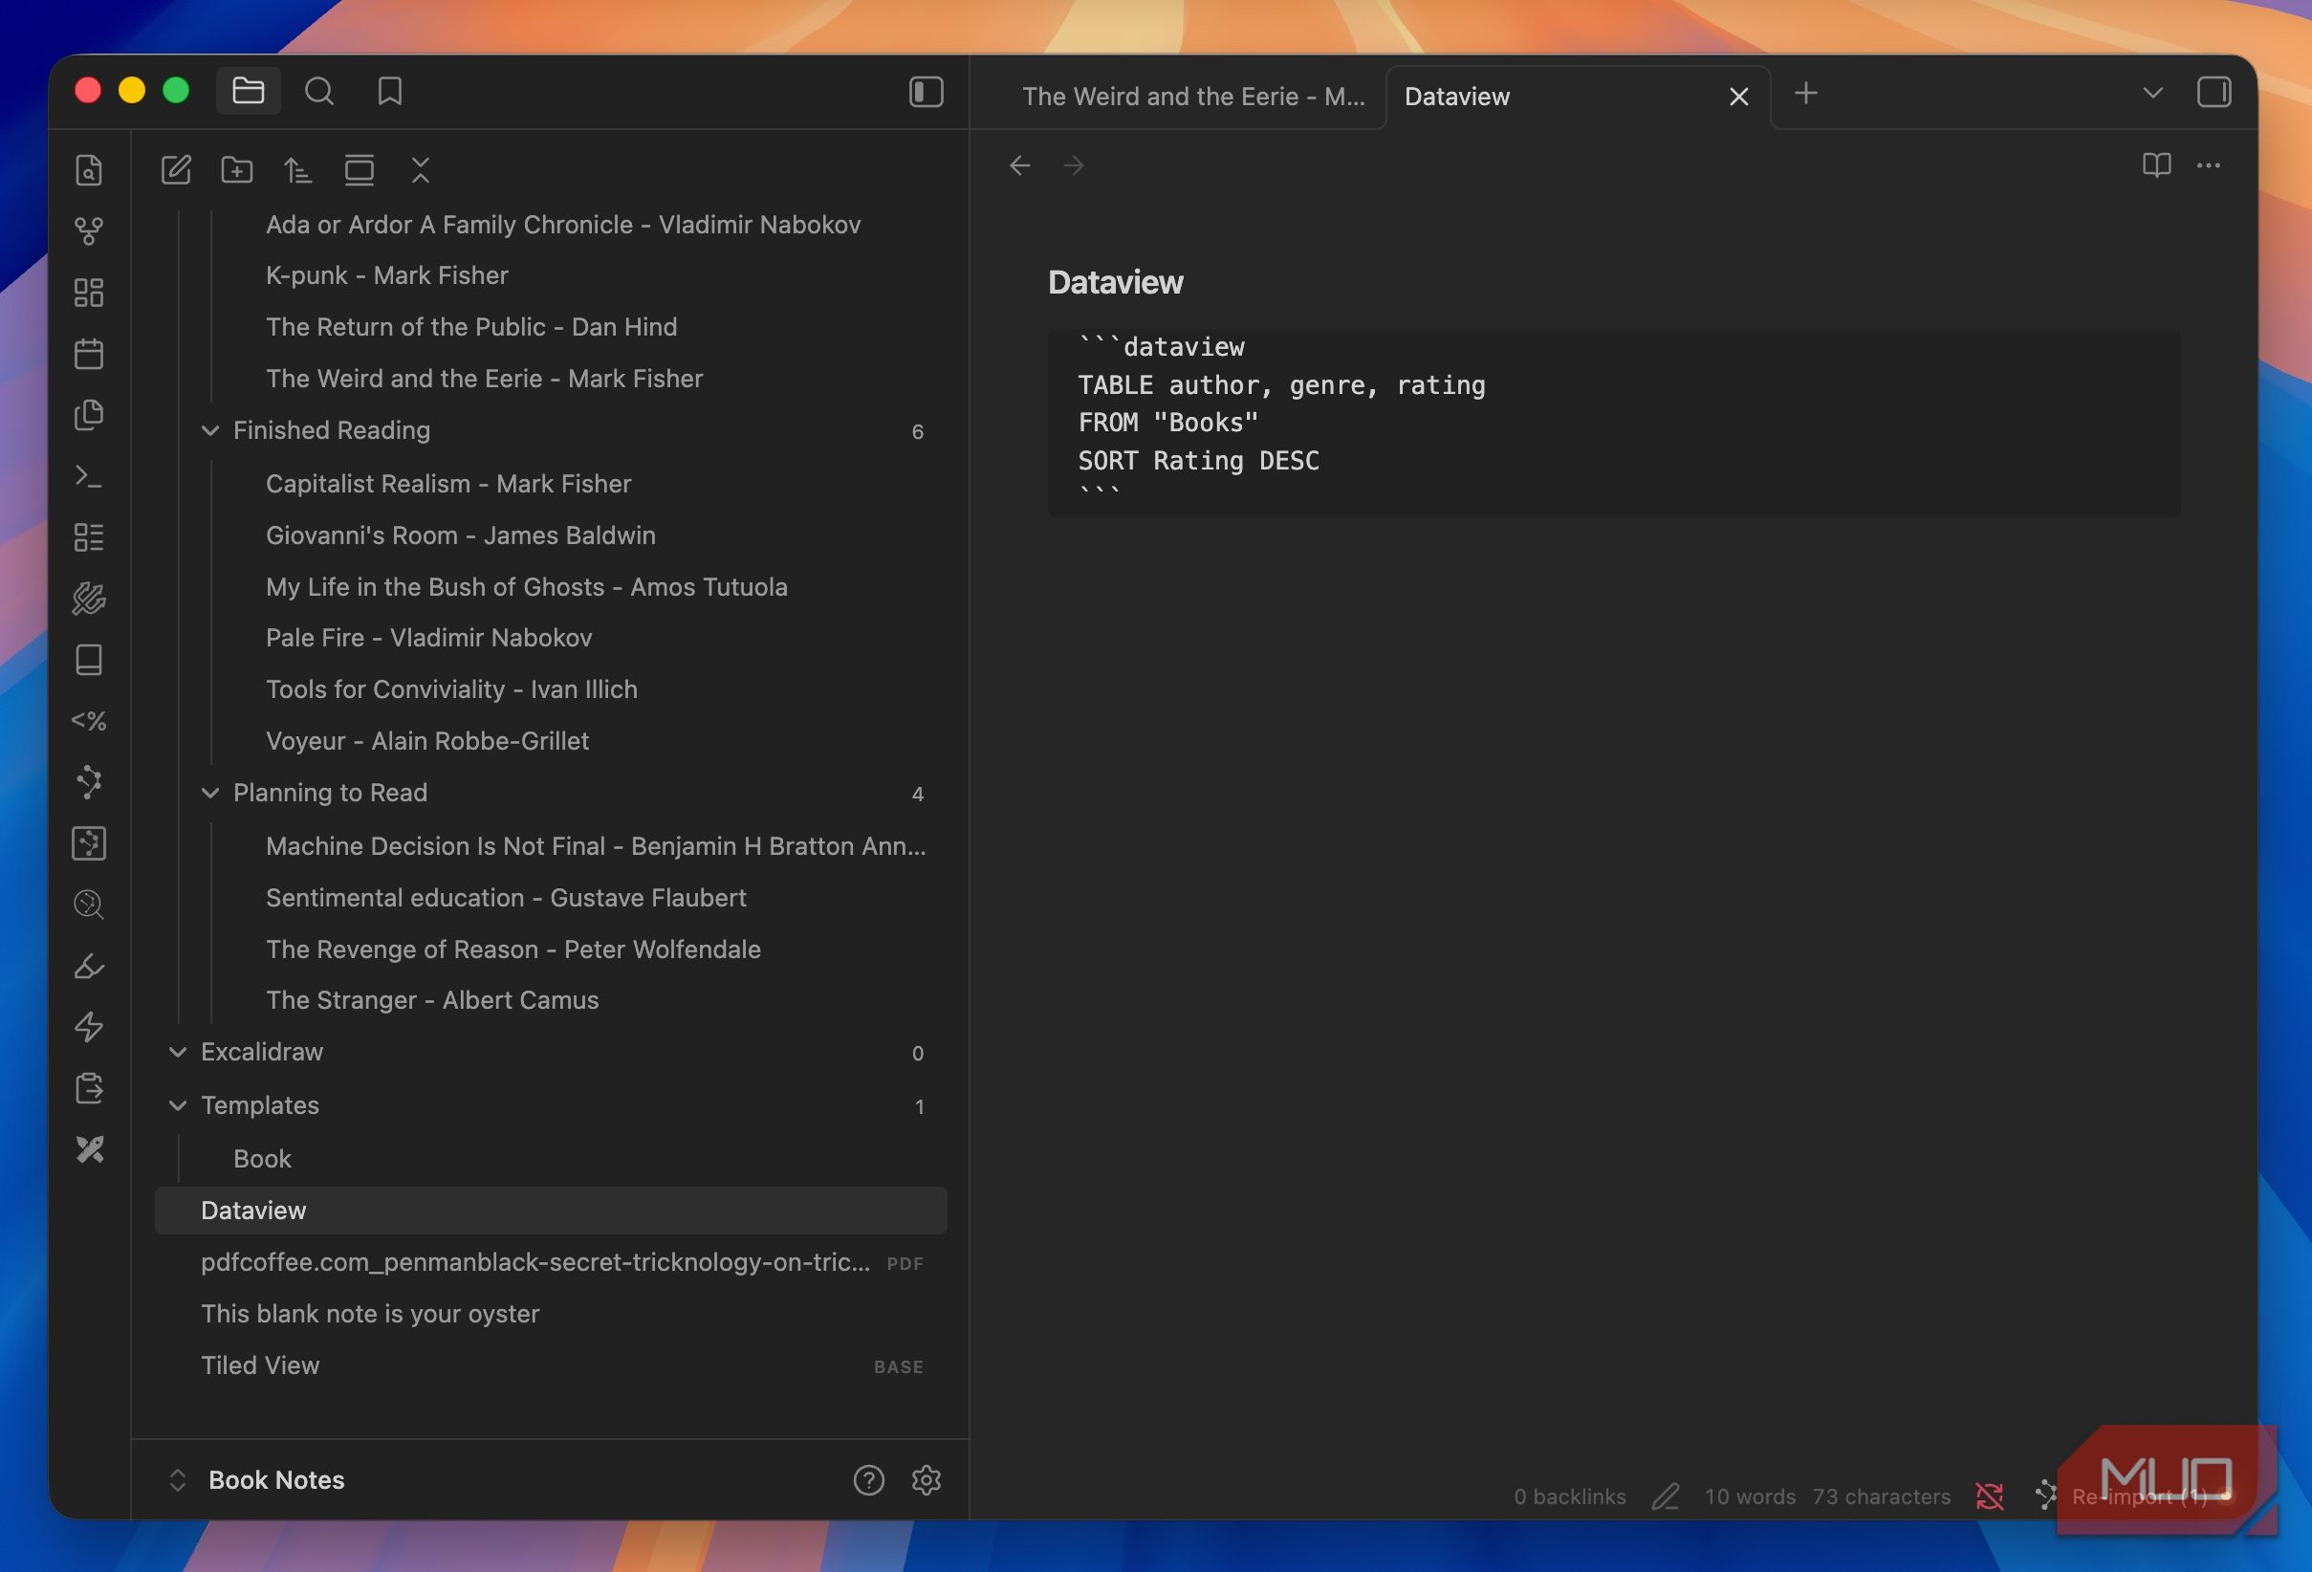Click the 10 words status item

1750,1496
